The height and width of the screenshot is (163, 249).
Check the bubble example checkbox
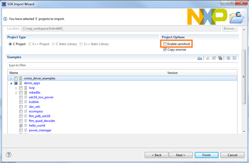21,102
